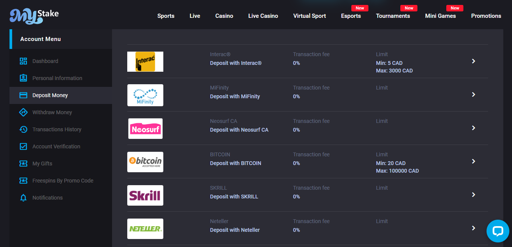Click 'Deposit with Neosurf CA' text
The image size is (512, 247).
click(239, 130)
